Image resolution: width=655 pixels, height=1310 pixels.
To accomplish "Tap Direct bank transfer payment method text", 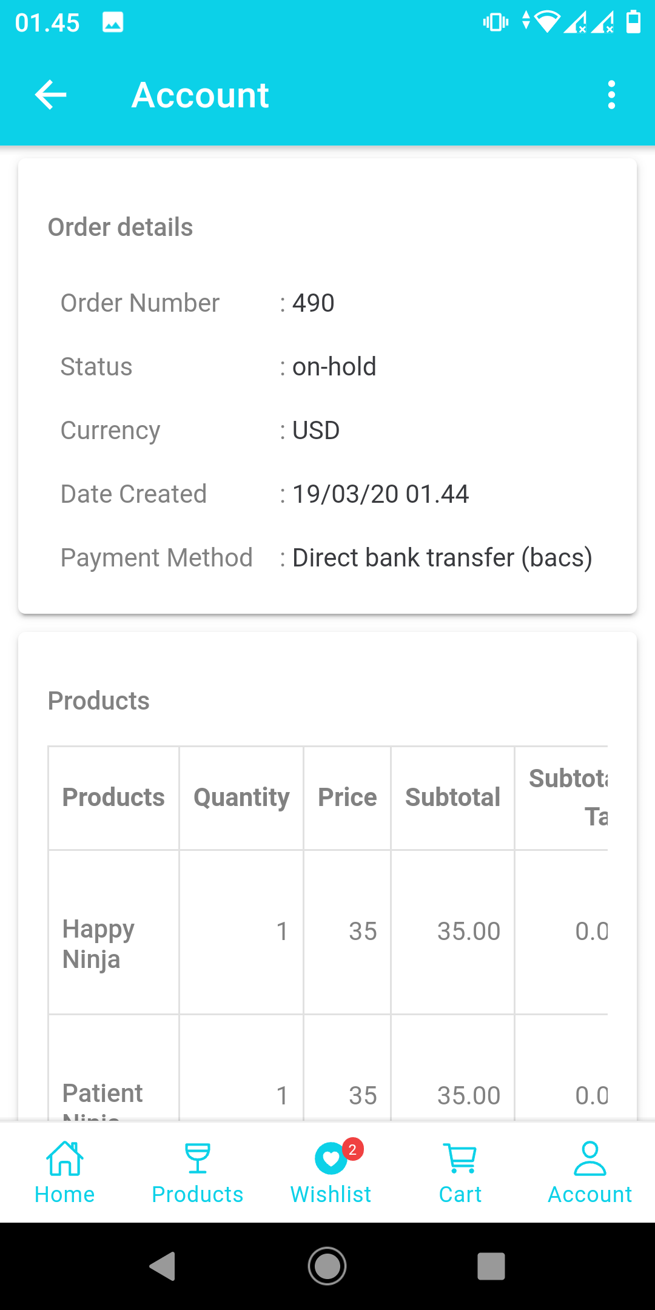I will 442,558.
